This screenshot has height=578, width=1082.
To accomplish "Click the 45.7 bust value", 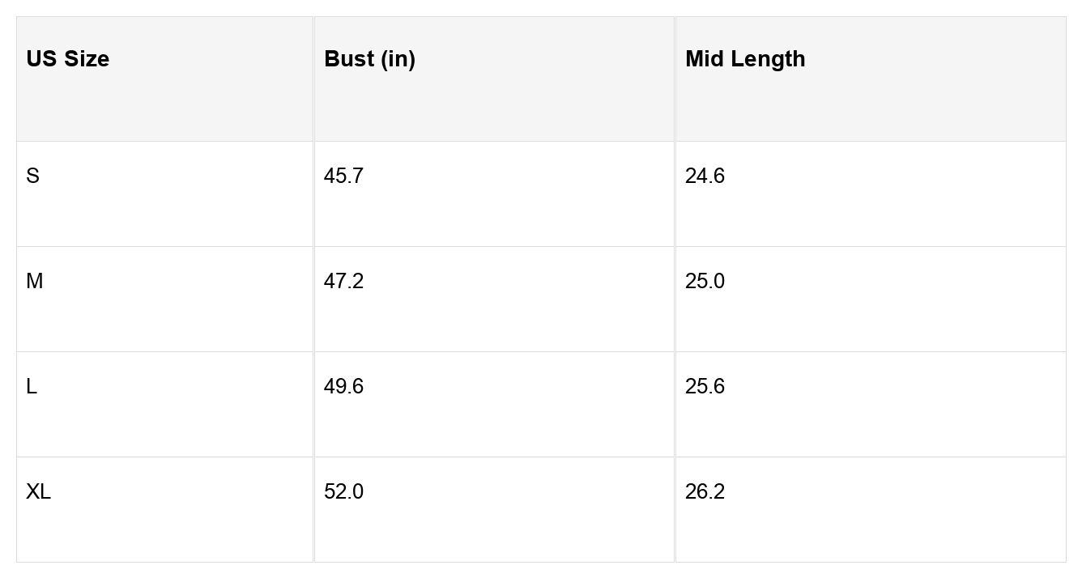I will (x=343, y=176).
